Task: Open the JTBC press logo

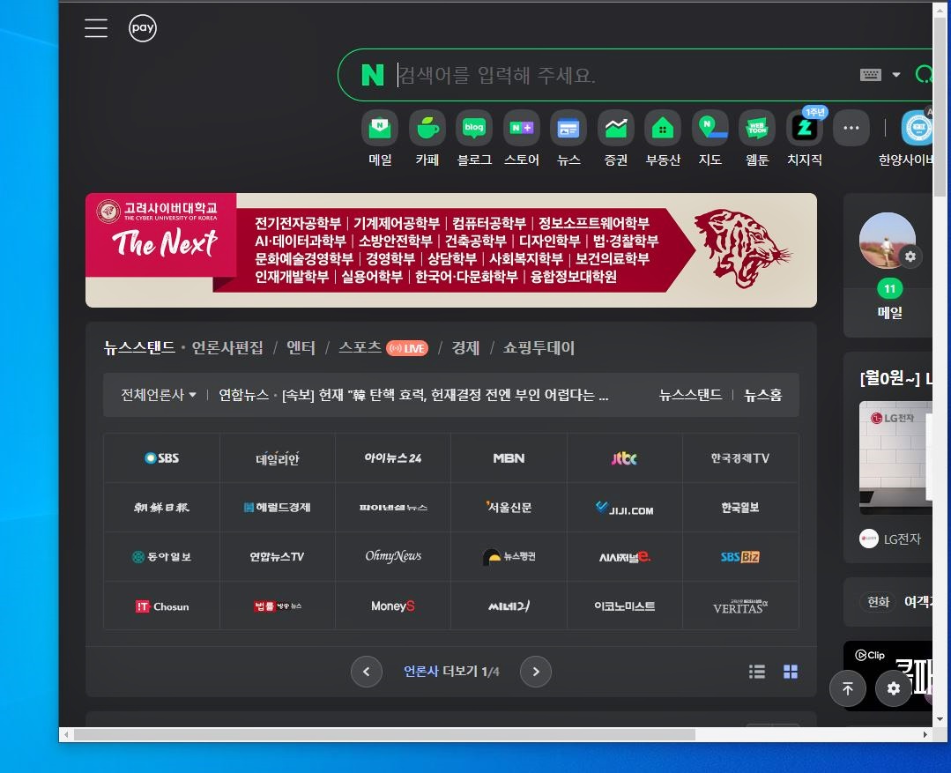Action: pyautogui.click(x=624, y=458)
